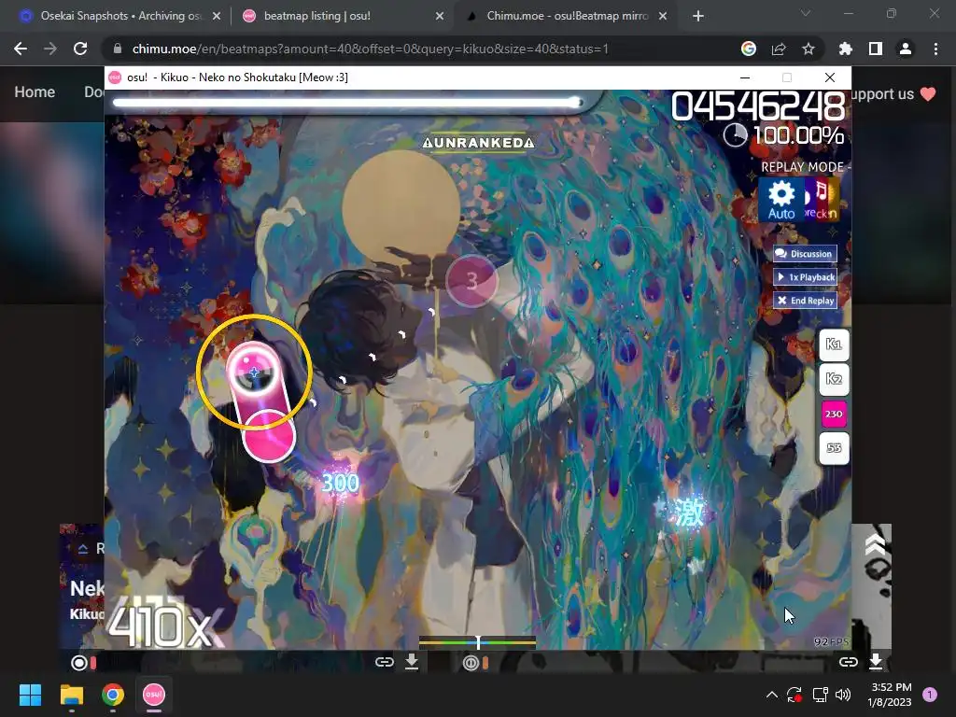The width and height of the screenshot is (956, 717).
Task: Download the middle beatmap card
Action: point(412,662)
